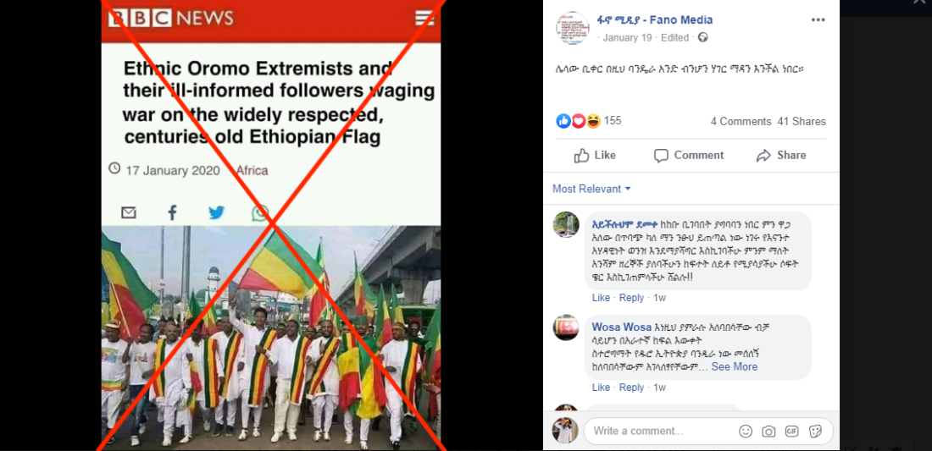Click the Comment speech bubble button

click(689, 156)
